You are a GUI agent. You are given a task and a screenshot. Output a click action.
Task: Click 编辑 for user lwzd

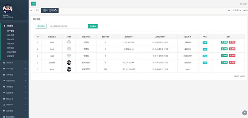click(224, 49)
